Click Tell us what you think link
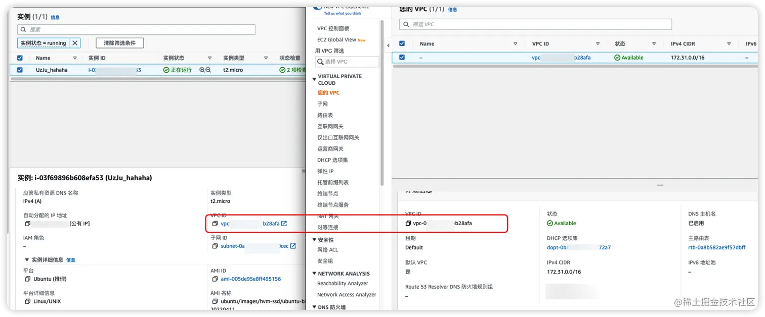Viewport: 765px width, 317px height. (x=343, y=14)
